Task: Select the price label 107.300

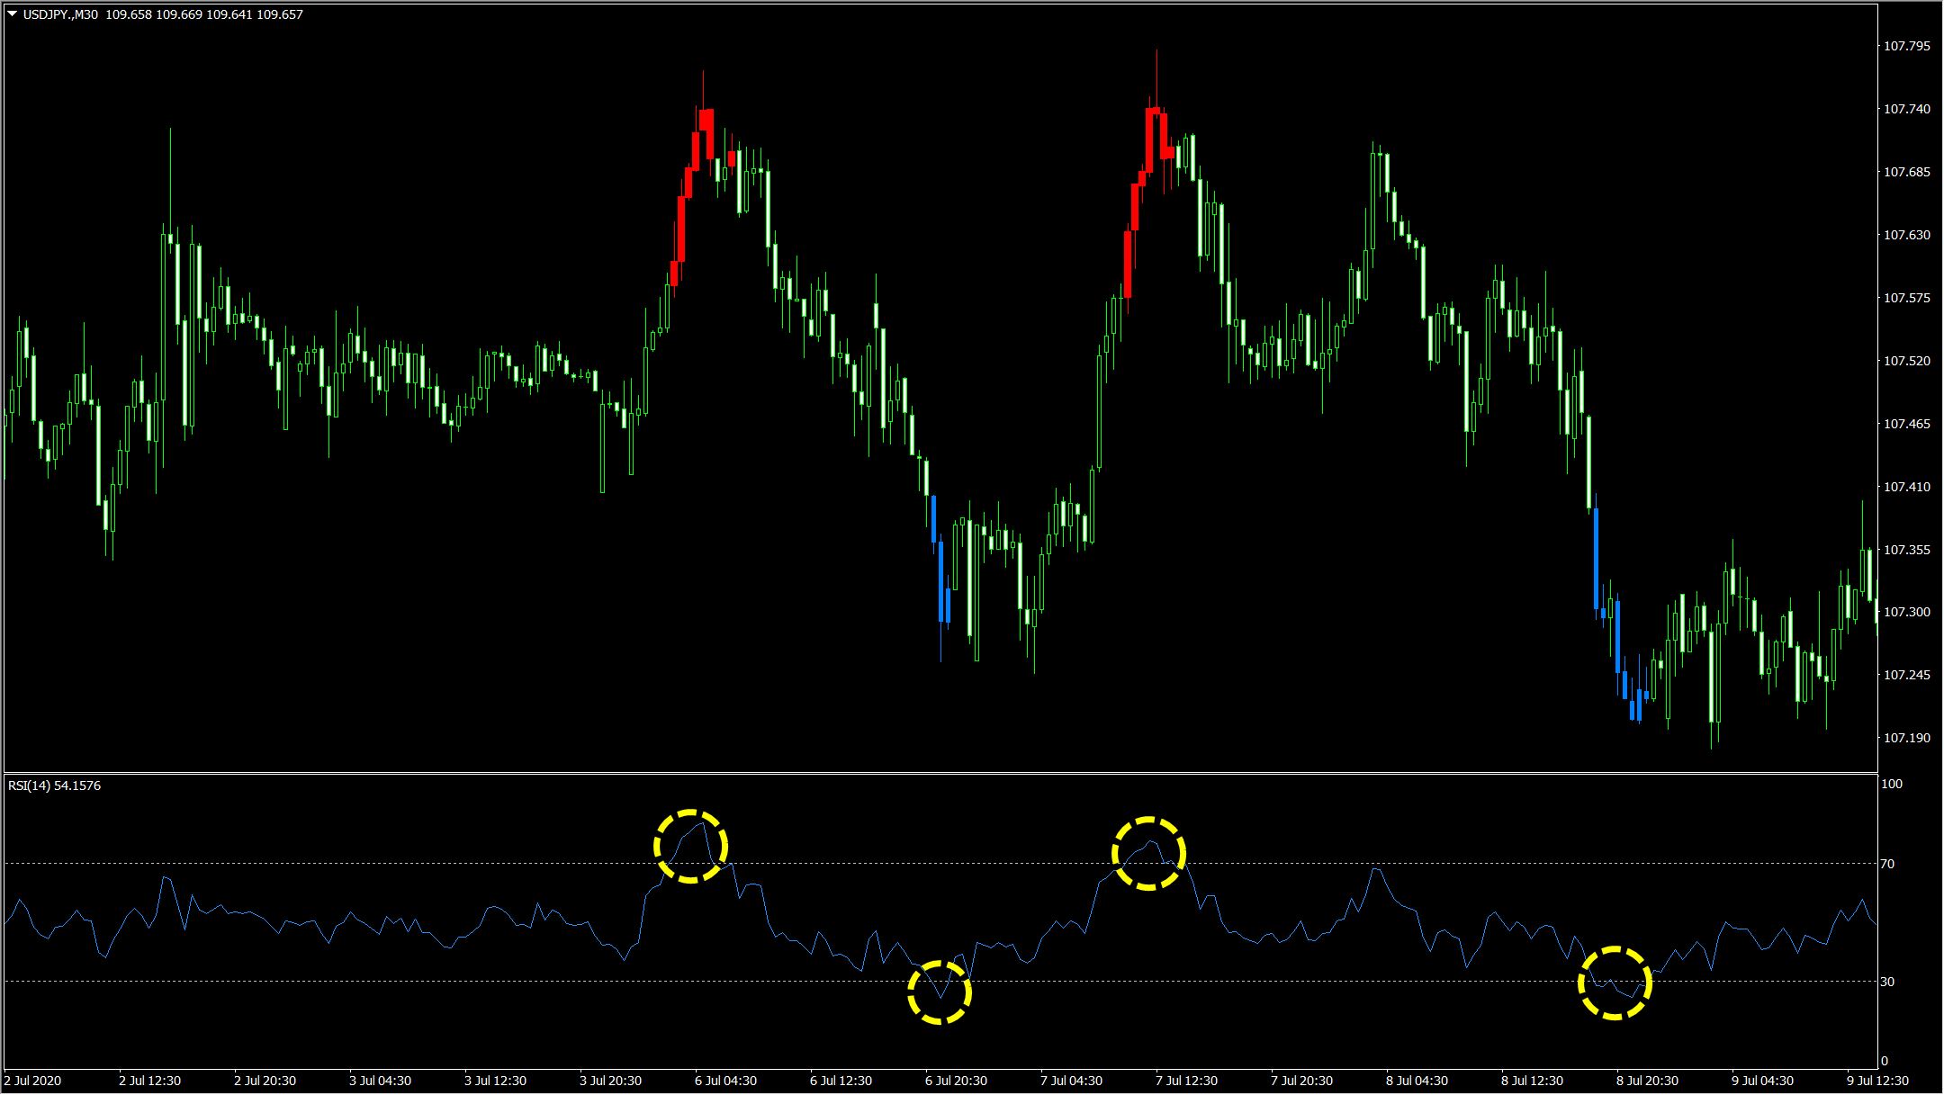Action: coord(1907,612)
